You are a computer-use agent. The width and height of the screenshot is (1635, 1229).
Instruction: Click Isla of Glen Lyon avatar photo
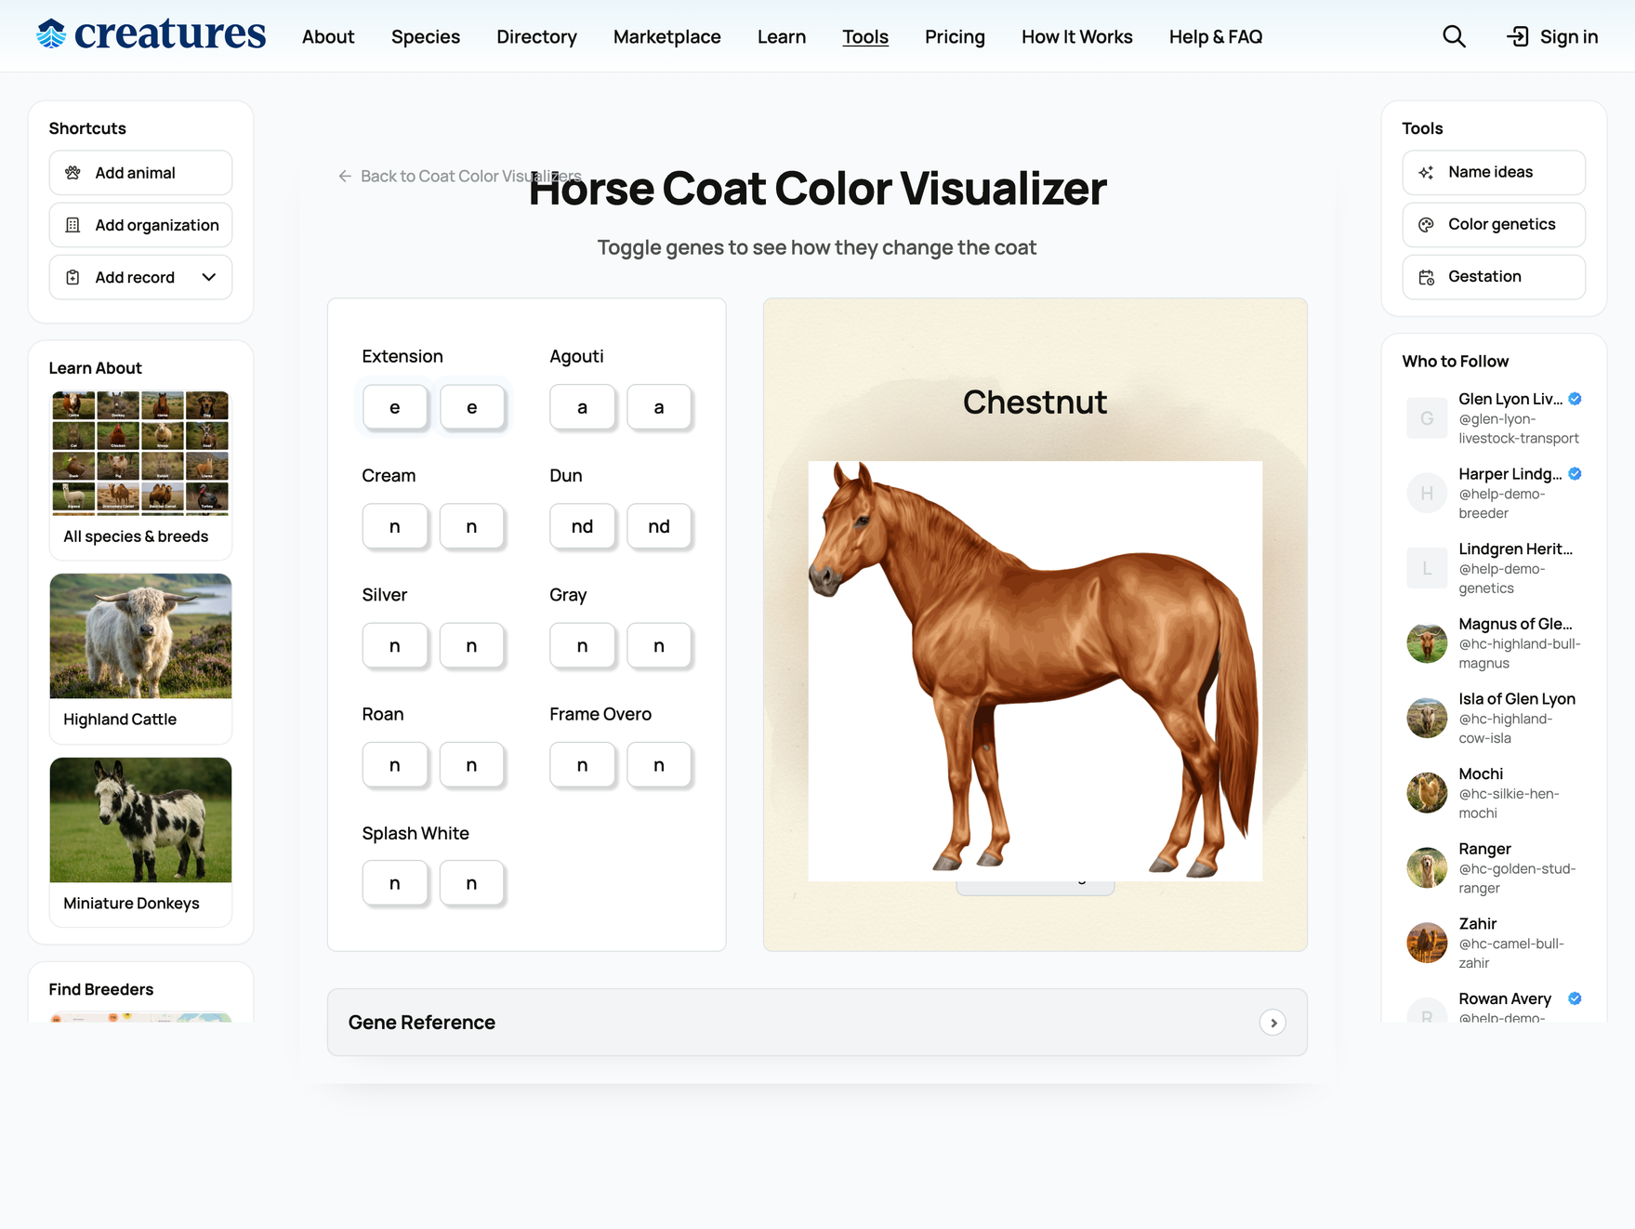point(1427,718)
